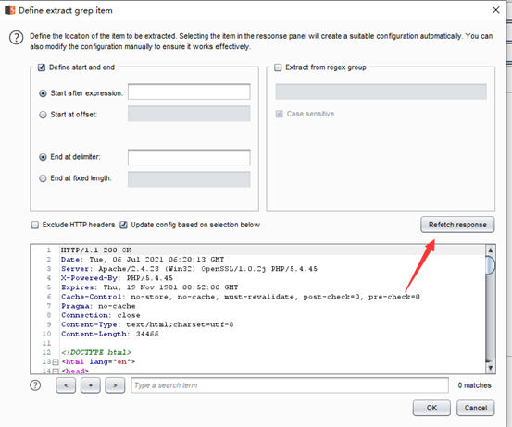Toggle Update config based on selection below
The width and height of the screenshot is (512, 427).
point(123,225)
